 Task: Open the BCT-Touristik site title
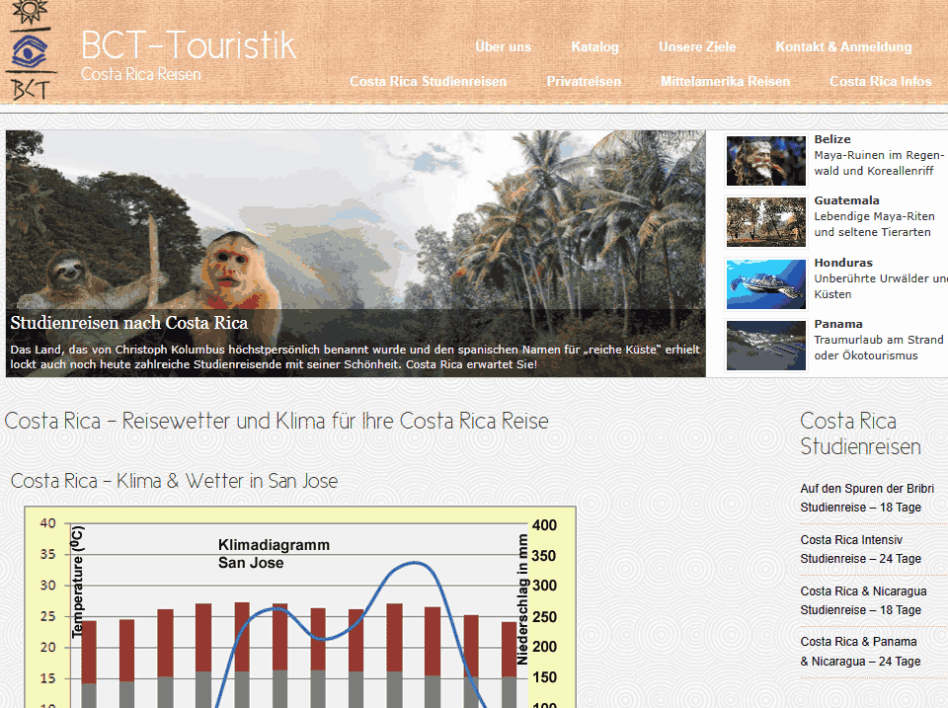point(189,44)
